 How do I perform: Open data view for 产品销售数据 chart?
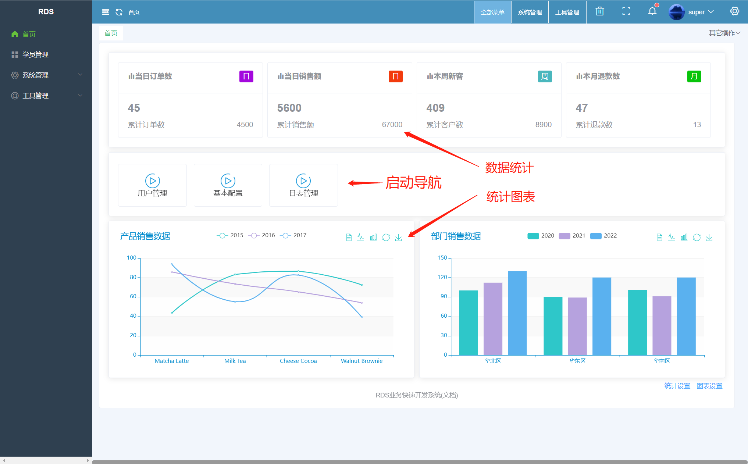349,238
